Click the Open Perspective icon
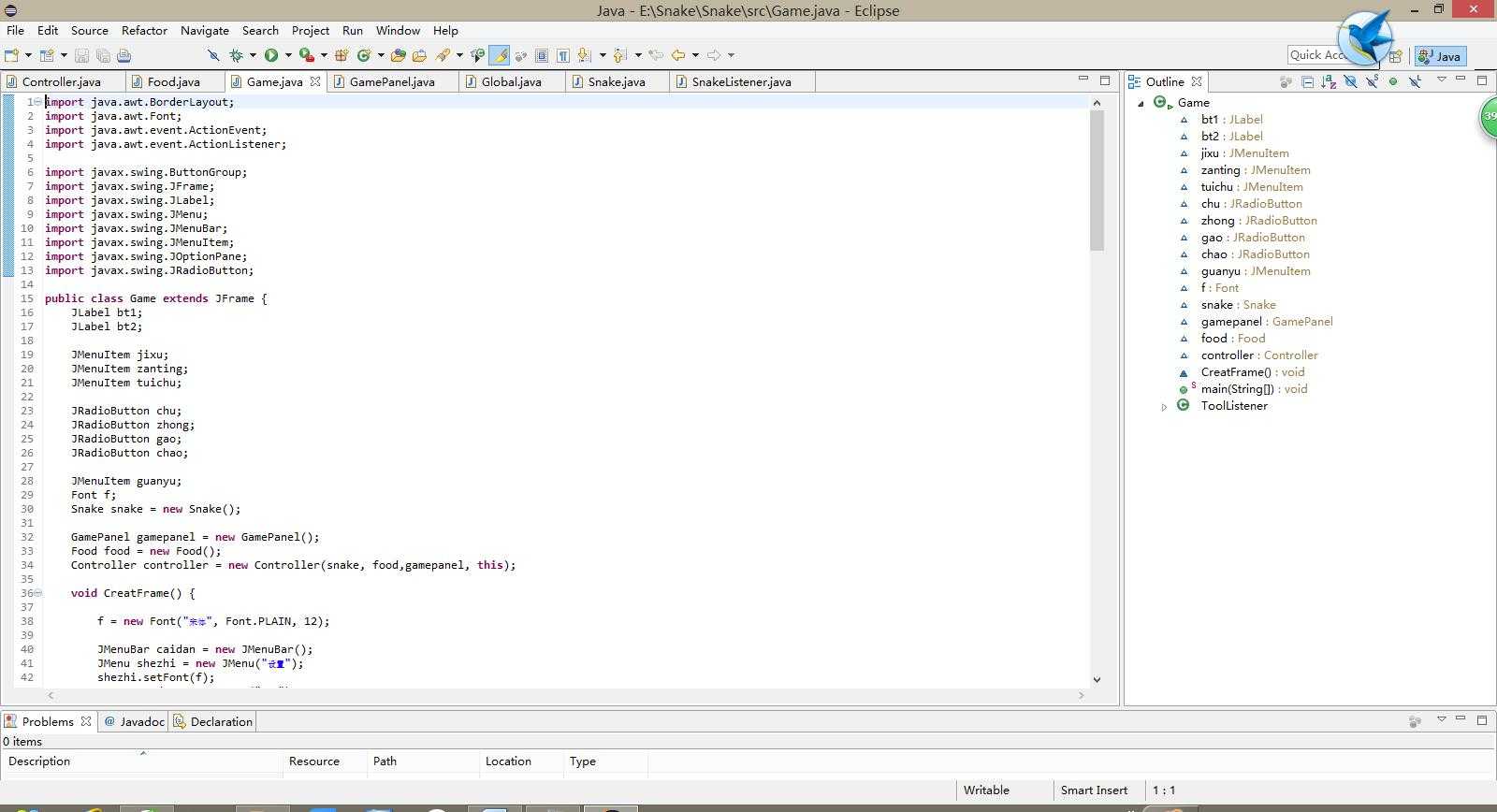Viewport: 1497px width, 812px height. click(1395, 56)
